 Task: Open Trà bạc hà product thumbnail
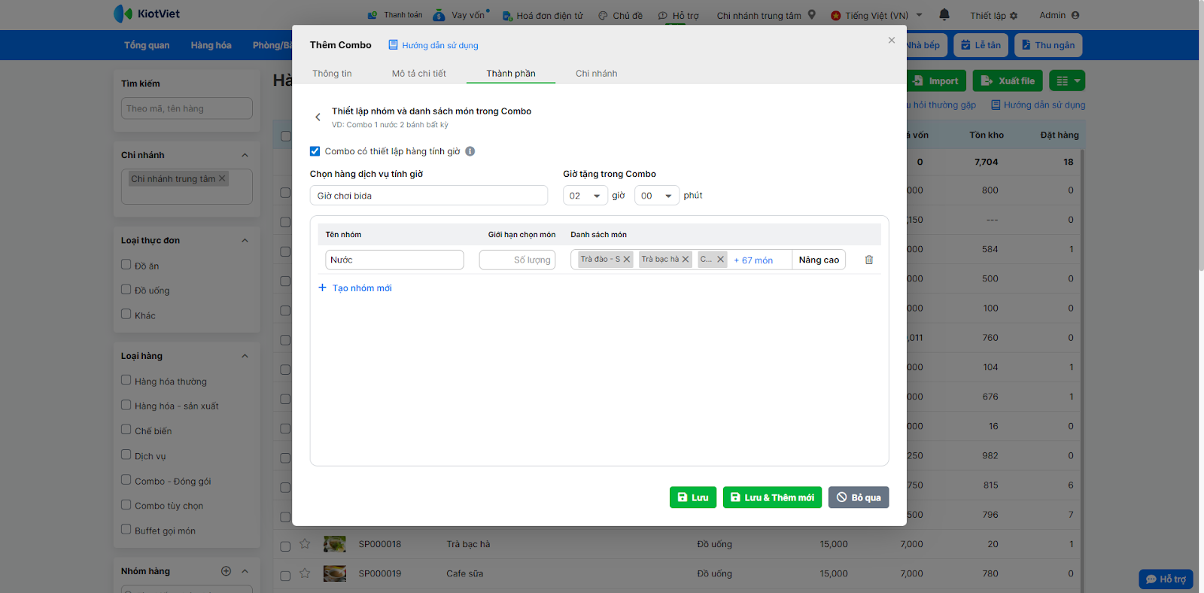[335, 543]
